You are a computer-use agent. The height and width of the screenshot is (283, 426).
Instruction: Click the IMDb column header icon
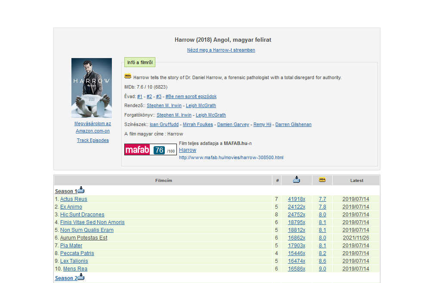click(322, 179)
